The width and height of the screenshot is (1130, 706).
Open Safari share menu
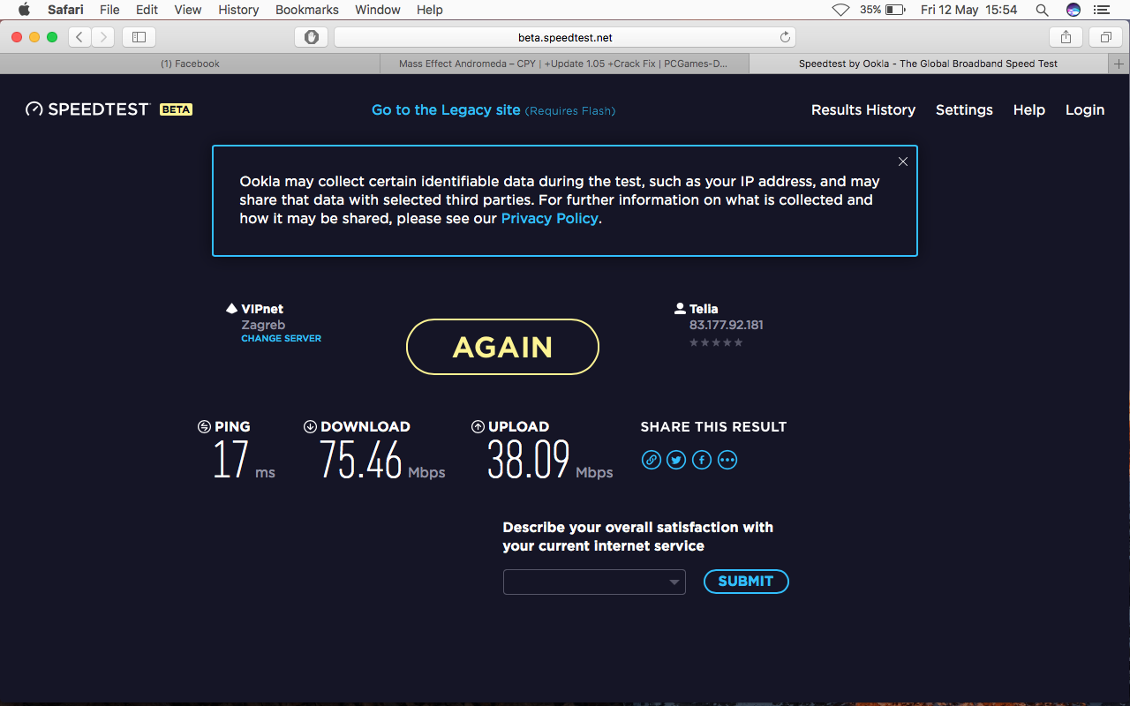[x=1066, y=37]
